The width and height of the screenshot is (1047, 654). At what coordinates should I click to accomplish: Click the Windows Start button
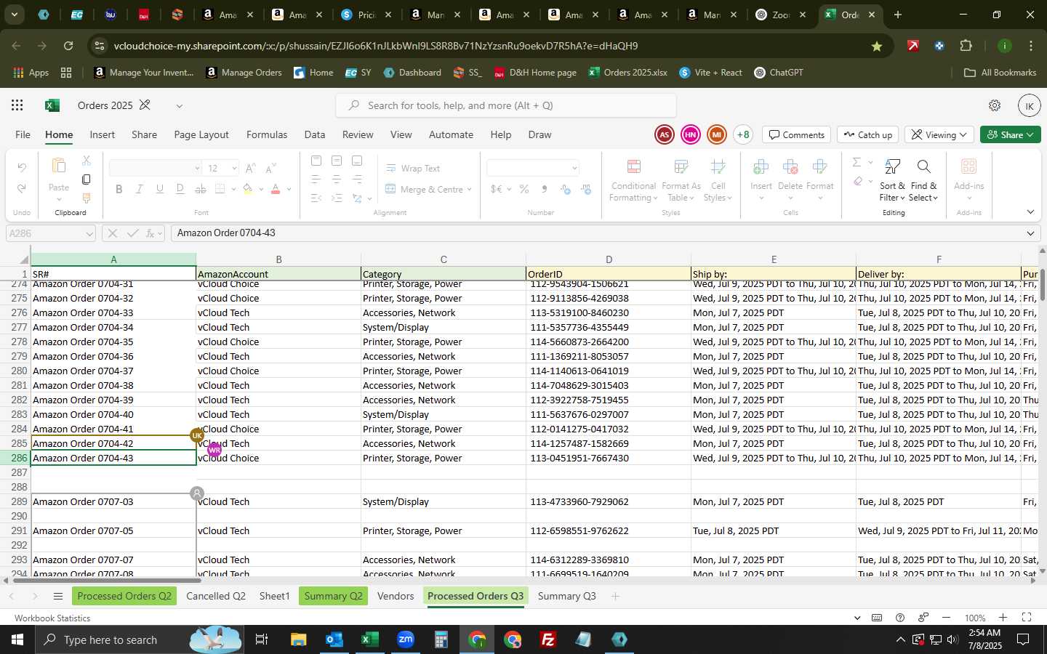click(17, 639)
